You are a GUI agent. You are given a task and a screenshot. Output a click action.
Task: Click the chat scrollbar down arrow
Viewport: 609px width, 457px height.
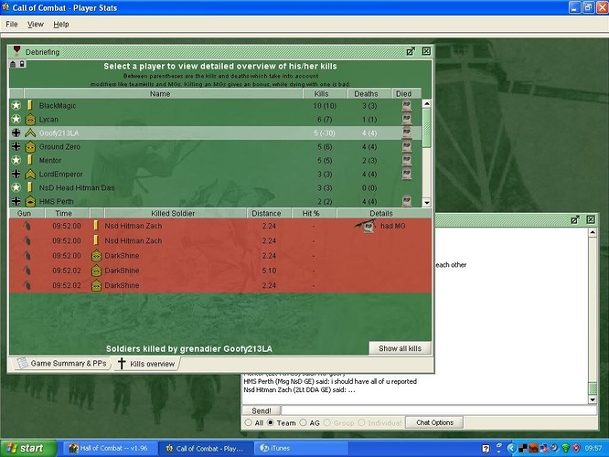[x=593, y=399]
